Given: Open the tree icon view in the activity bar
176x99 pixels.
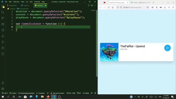Looking at the screenshot, I should tap(3, 42).
